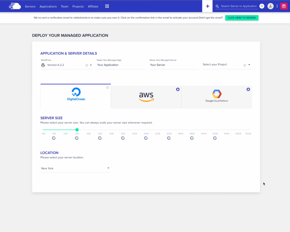Click info icon beside Select your Project
This screenshot has width=290, height=232.
pos(245,65)
